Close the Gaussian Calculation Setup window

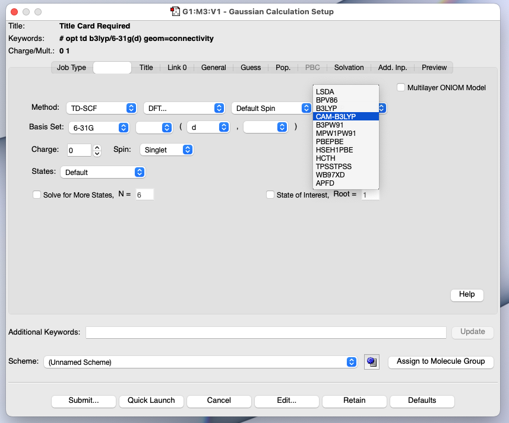[14, 12]
